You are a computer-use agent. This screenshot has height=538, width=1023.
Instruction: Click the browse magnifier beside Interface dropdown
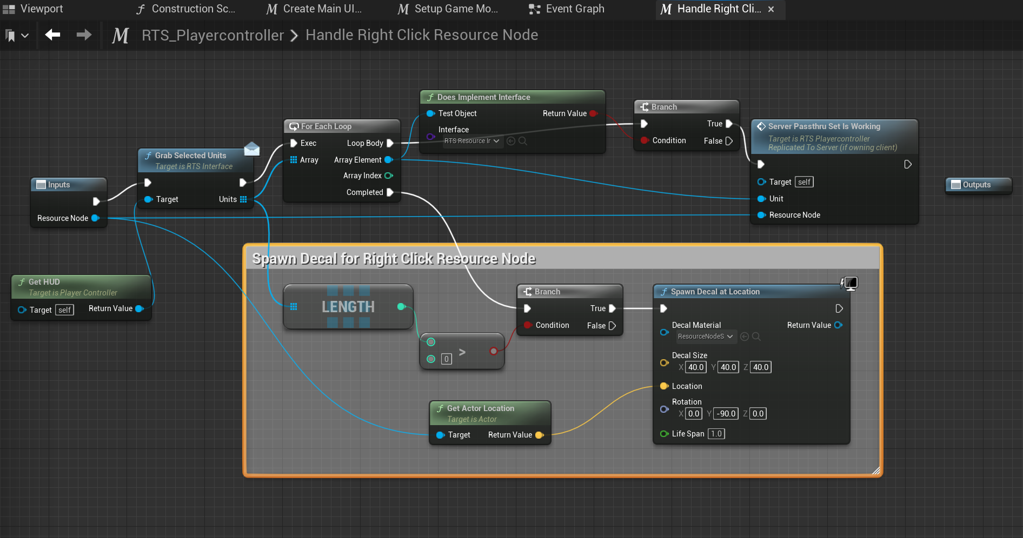[523, 141]
